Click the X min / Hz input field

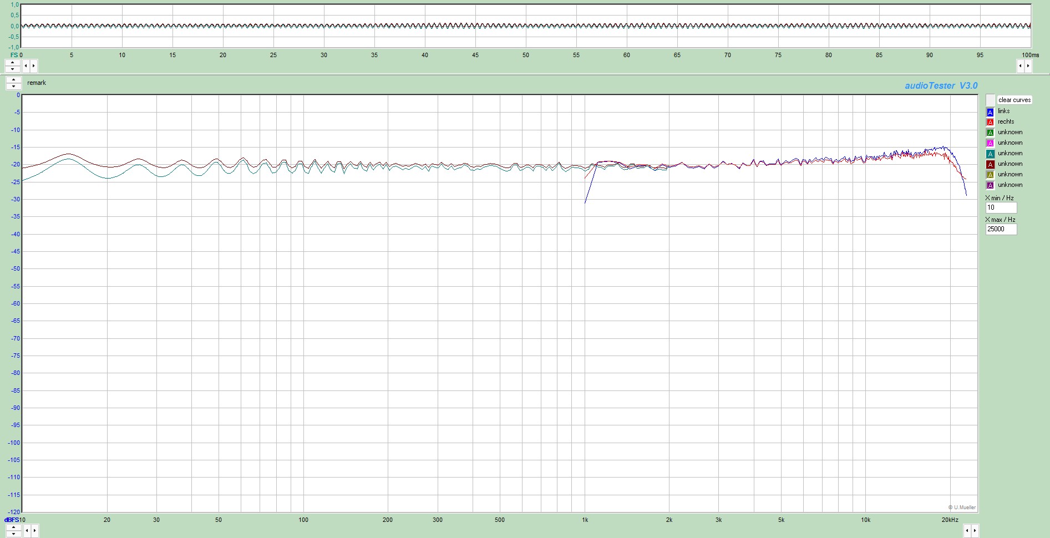[1001, 207]
